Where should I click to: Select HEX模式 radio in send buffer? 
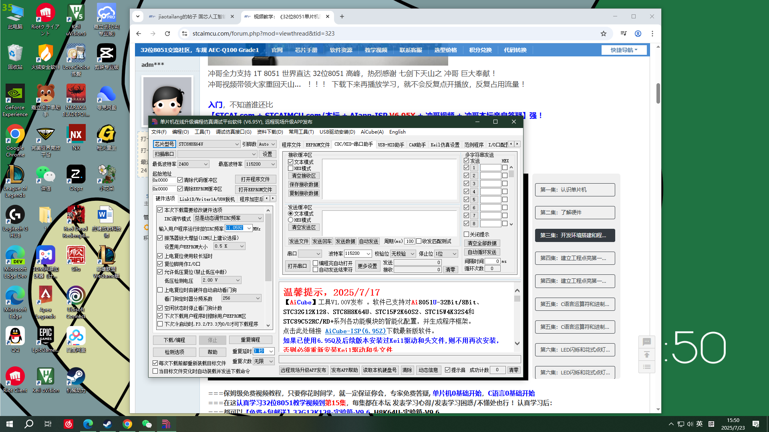(291, 220)
